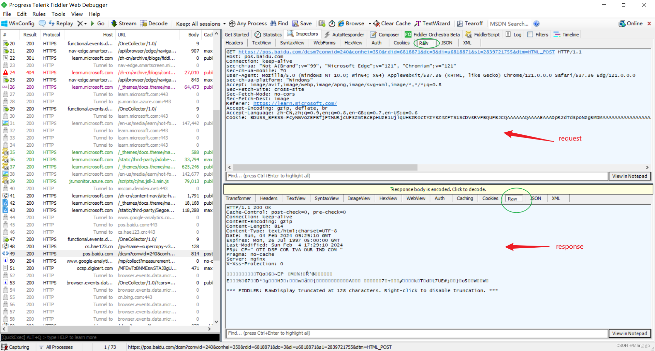655x351 pixels.
Task: Close the toolbar with red X
Action: tap(649, 24)
